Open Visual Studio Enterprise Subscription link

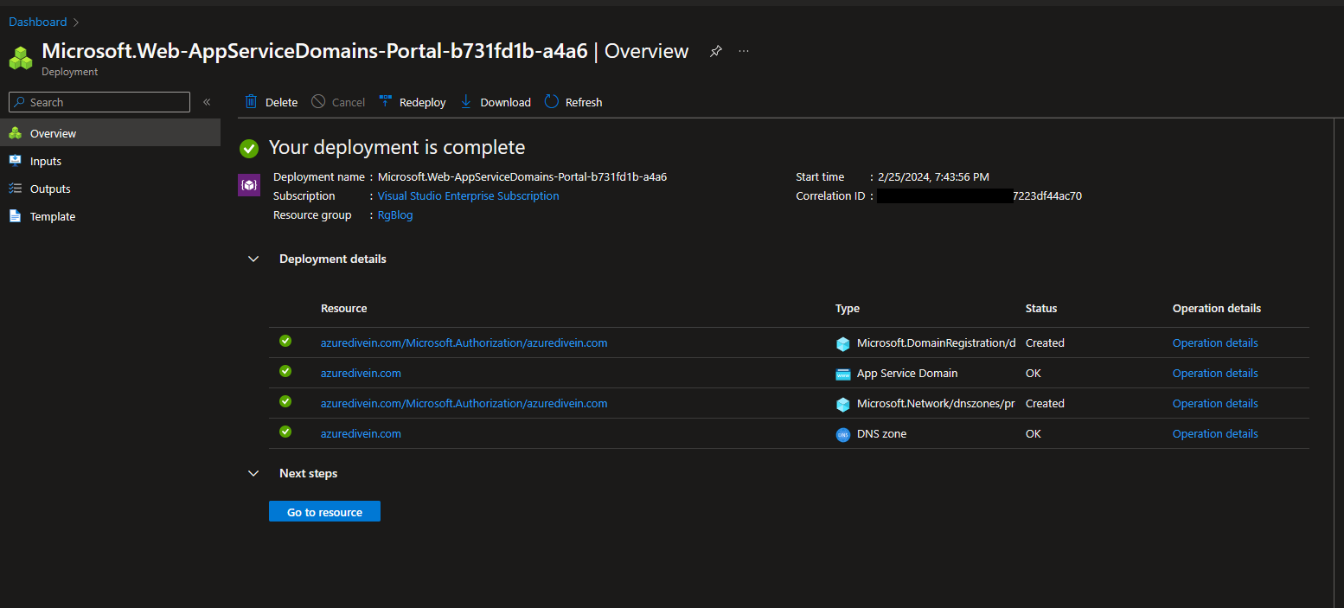pyautogui.click(x=468, y=196)
